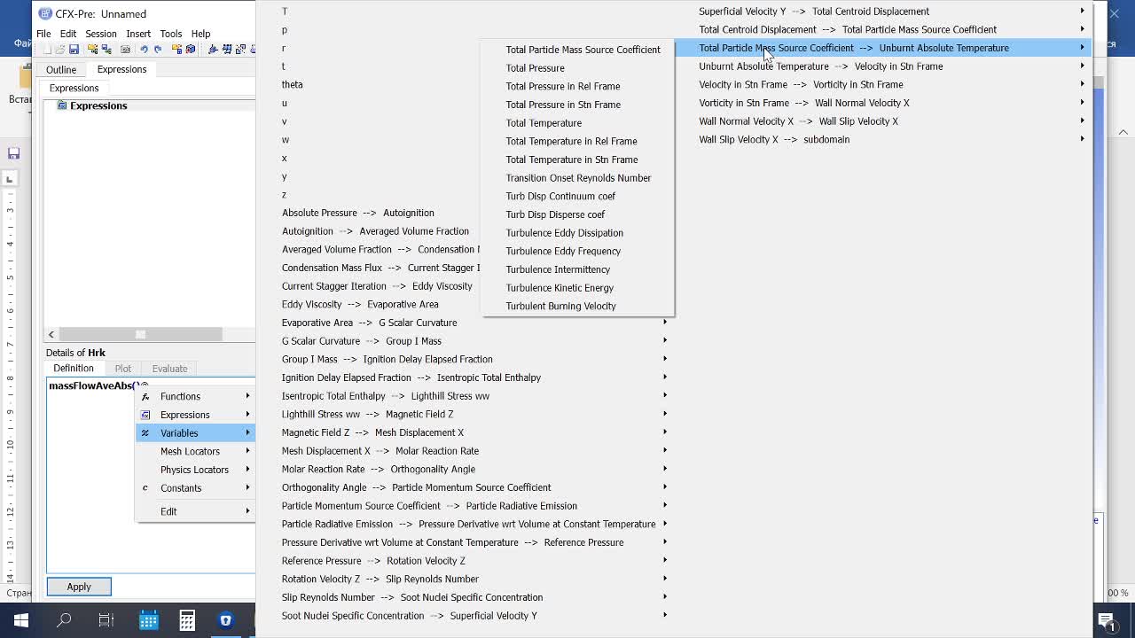
Task: Launch the Calendar app from taskbar
Action: [x=148, y=620]
